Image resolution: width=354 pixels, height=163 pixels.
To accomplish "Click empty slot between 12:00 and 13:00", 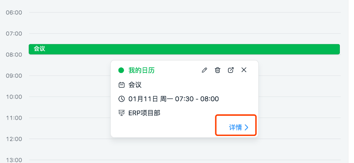I will coord(185,149).
